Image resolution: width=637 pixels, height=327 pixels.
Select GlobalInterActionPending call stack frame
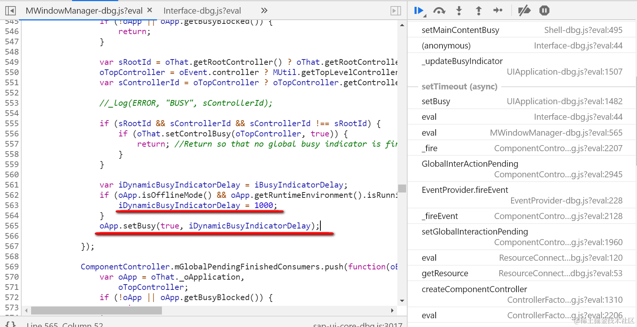[x=522, y=169]
